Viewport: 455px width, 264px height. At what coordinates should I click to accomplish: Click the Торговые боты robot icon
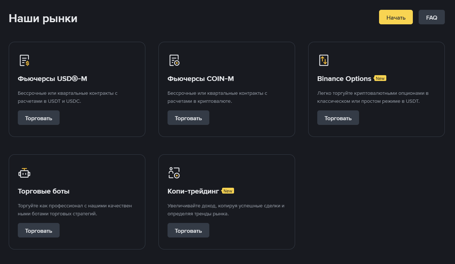click(24, 173)
